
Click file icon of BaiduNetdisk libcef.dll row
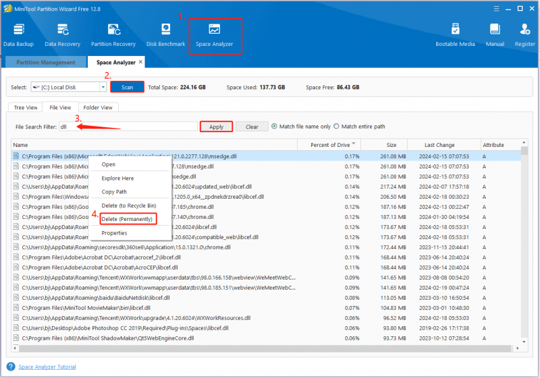coord(16,298)
